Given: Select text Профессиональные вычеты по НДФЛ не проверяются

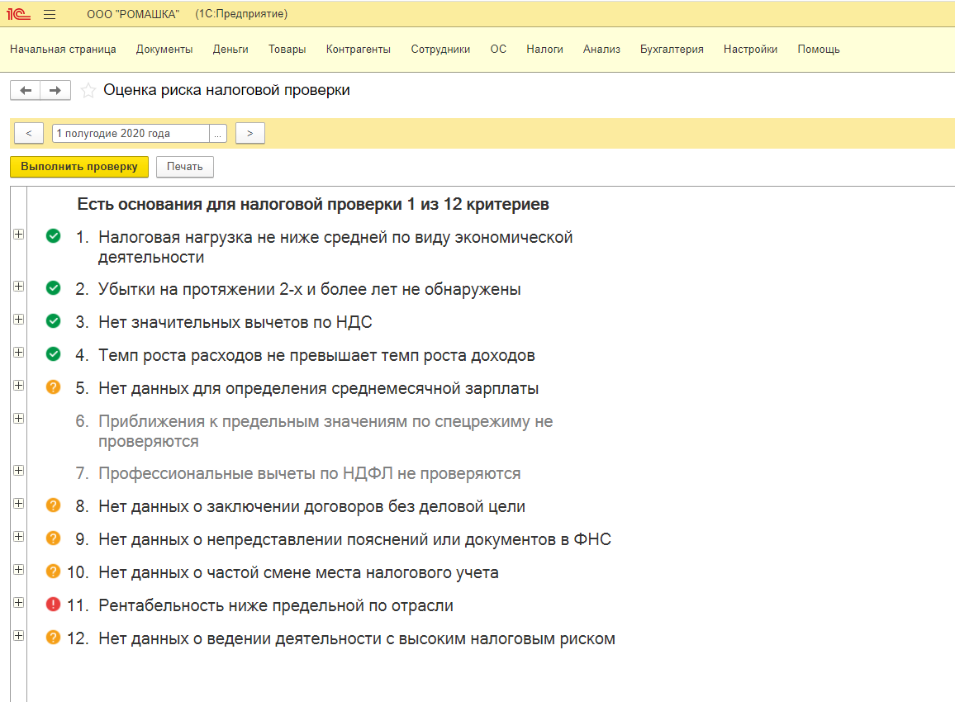Looking at the screenshot, I should 310,474.
